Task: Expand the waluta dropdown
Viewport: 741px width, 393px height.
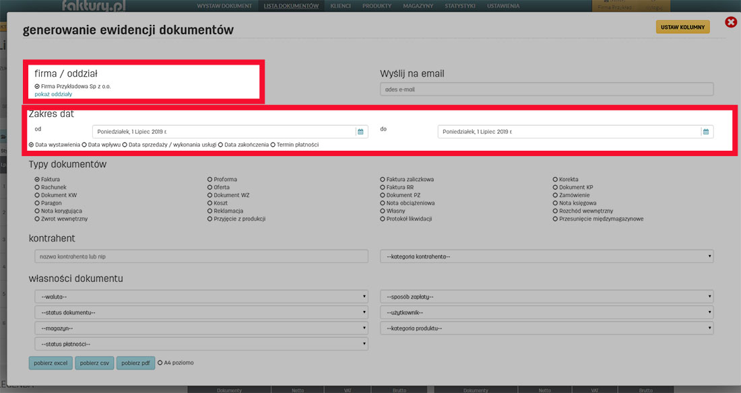Action: (201, 296)
